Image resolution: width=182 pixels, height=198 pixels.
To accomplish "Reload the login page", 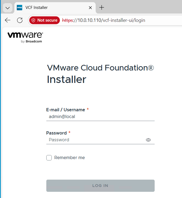I will click(x=20, y=20).
